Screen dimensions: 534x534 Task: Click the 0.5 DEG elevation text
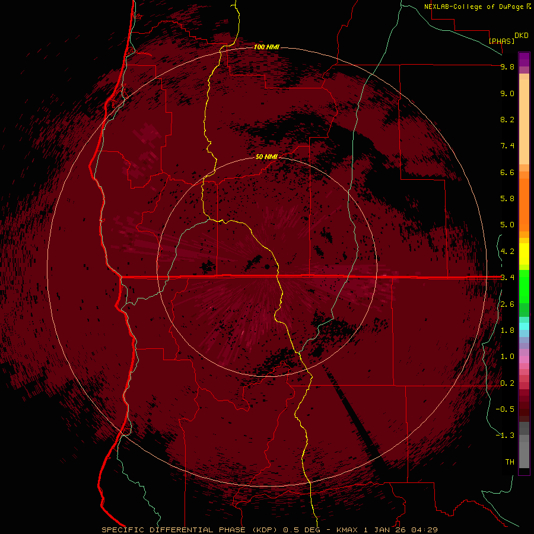(x=302, y=530)
